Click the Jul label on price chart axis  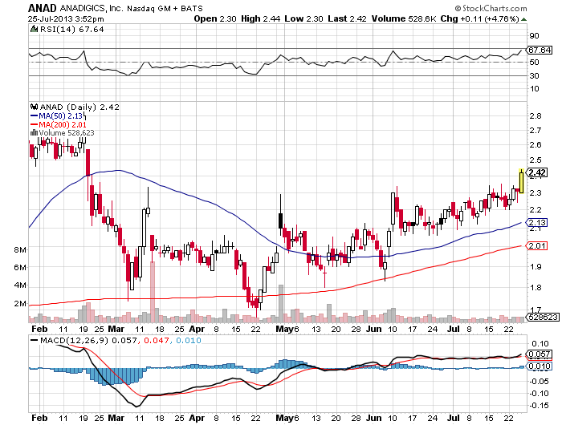[454, 329]
